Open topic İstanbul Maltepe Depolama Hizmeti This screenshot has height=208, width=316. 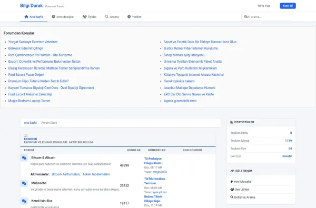pyautogui.click(x=190, y=87)
